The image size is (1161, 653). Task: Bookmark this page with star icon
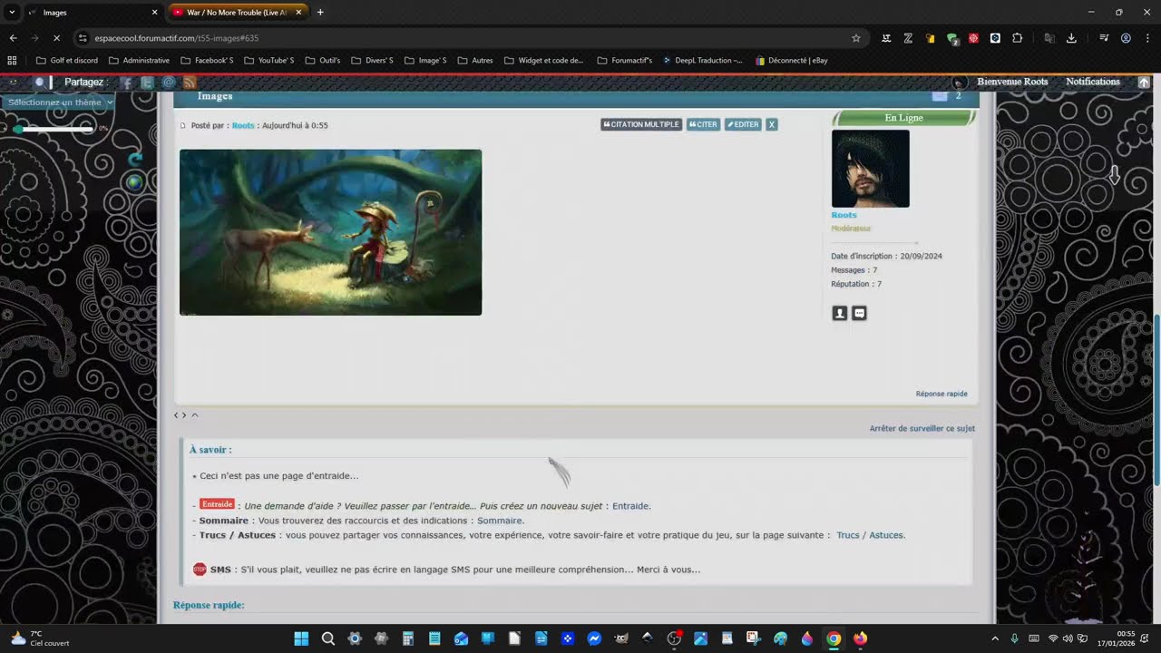(855, 38)
